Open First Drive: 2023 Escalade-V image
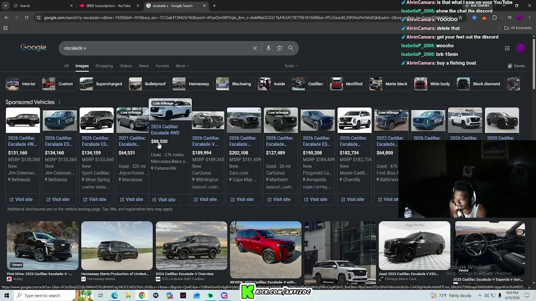Screen dimensions: 536x301 [42, 246]
